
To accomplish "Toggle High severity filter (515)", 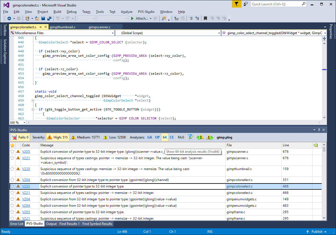I will (x=57, y=137).
